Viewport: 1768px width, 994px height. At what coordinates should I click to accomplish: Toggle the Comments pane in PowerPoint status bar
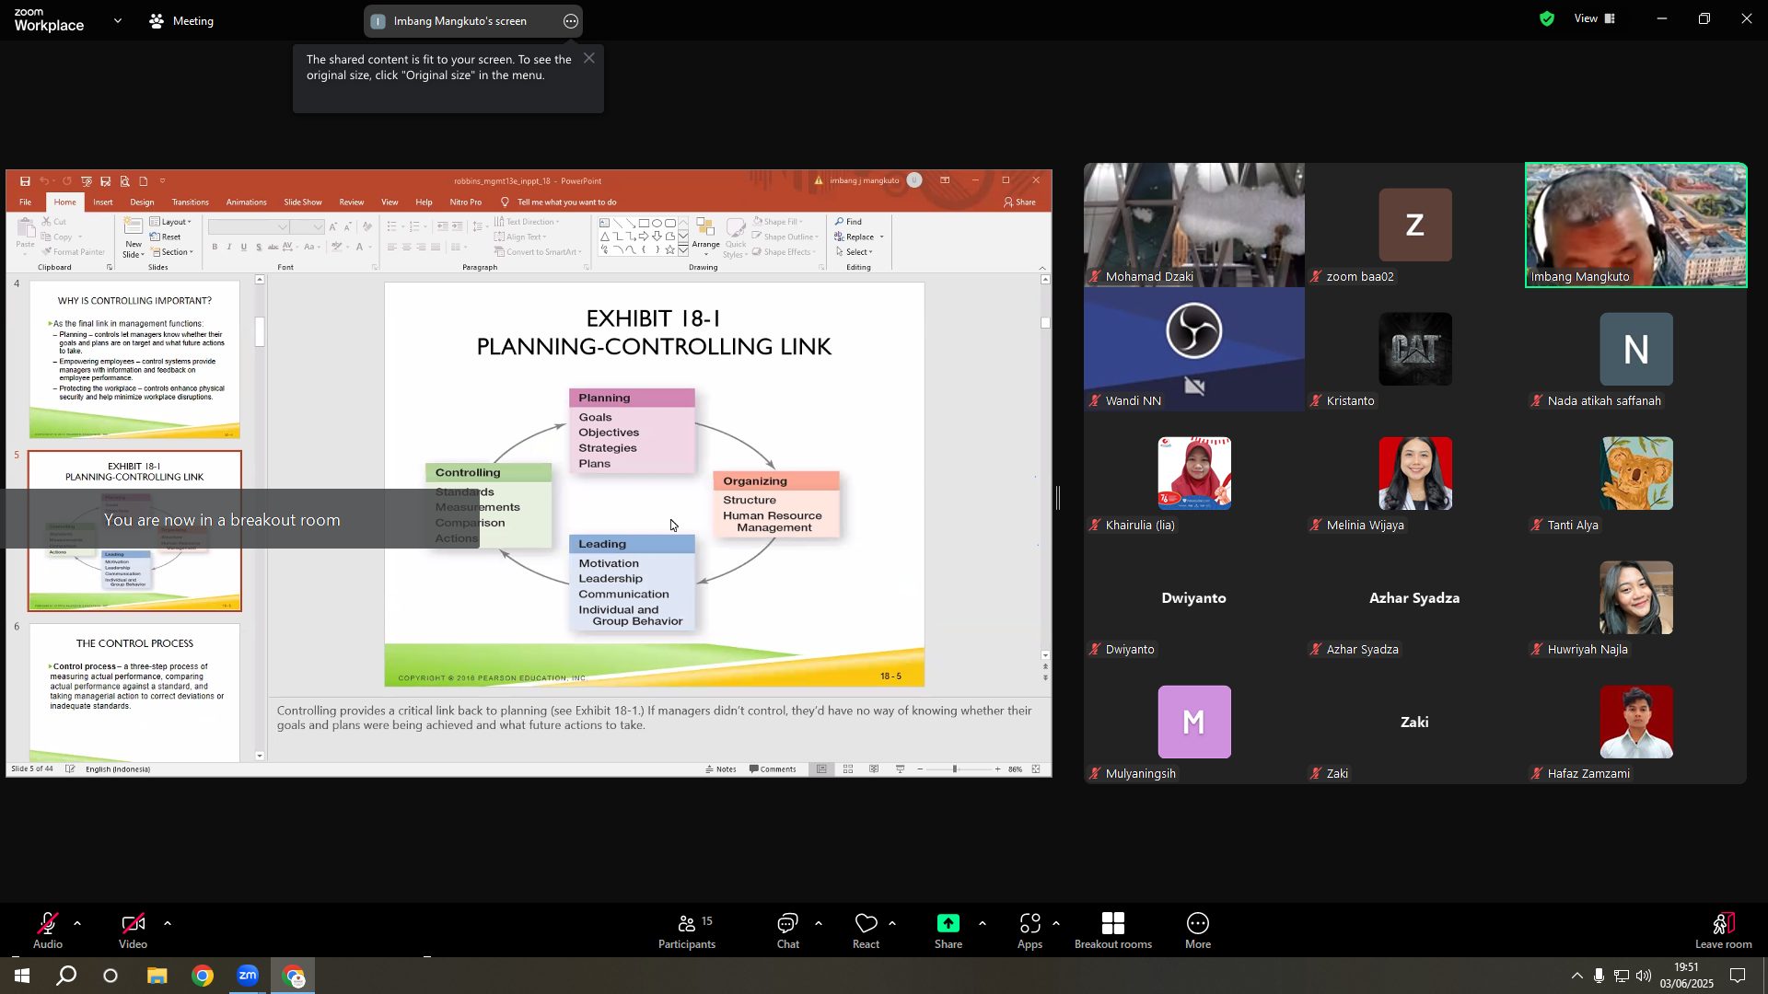point(773,769)
